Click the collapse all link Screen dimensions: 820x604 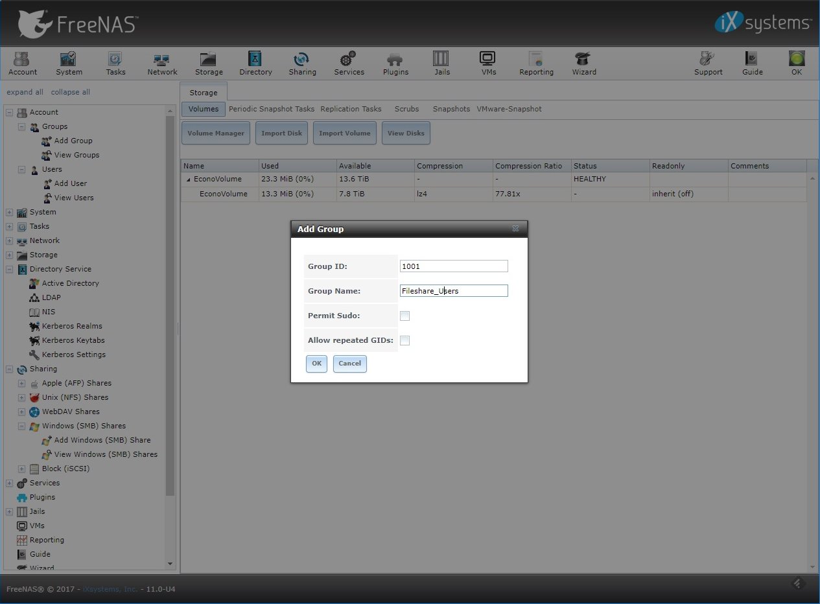(x=71, y=92)
